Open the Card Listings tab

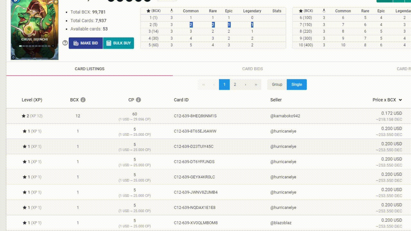(90, 69)
